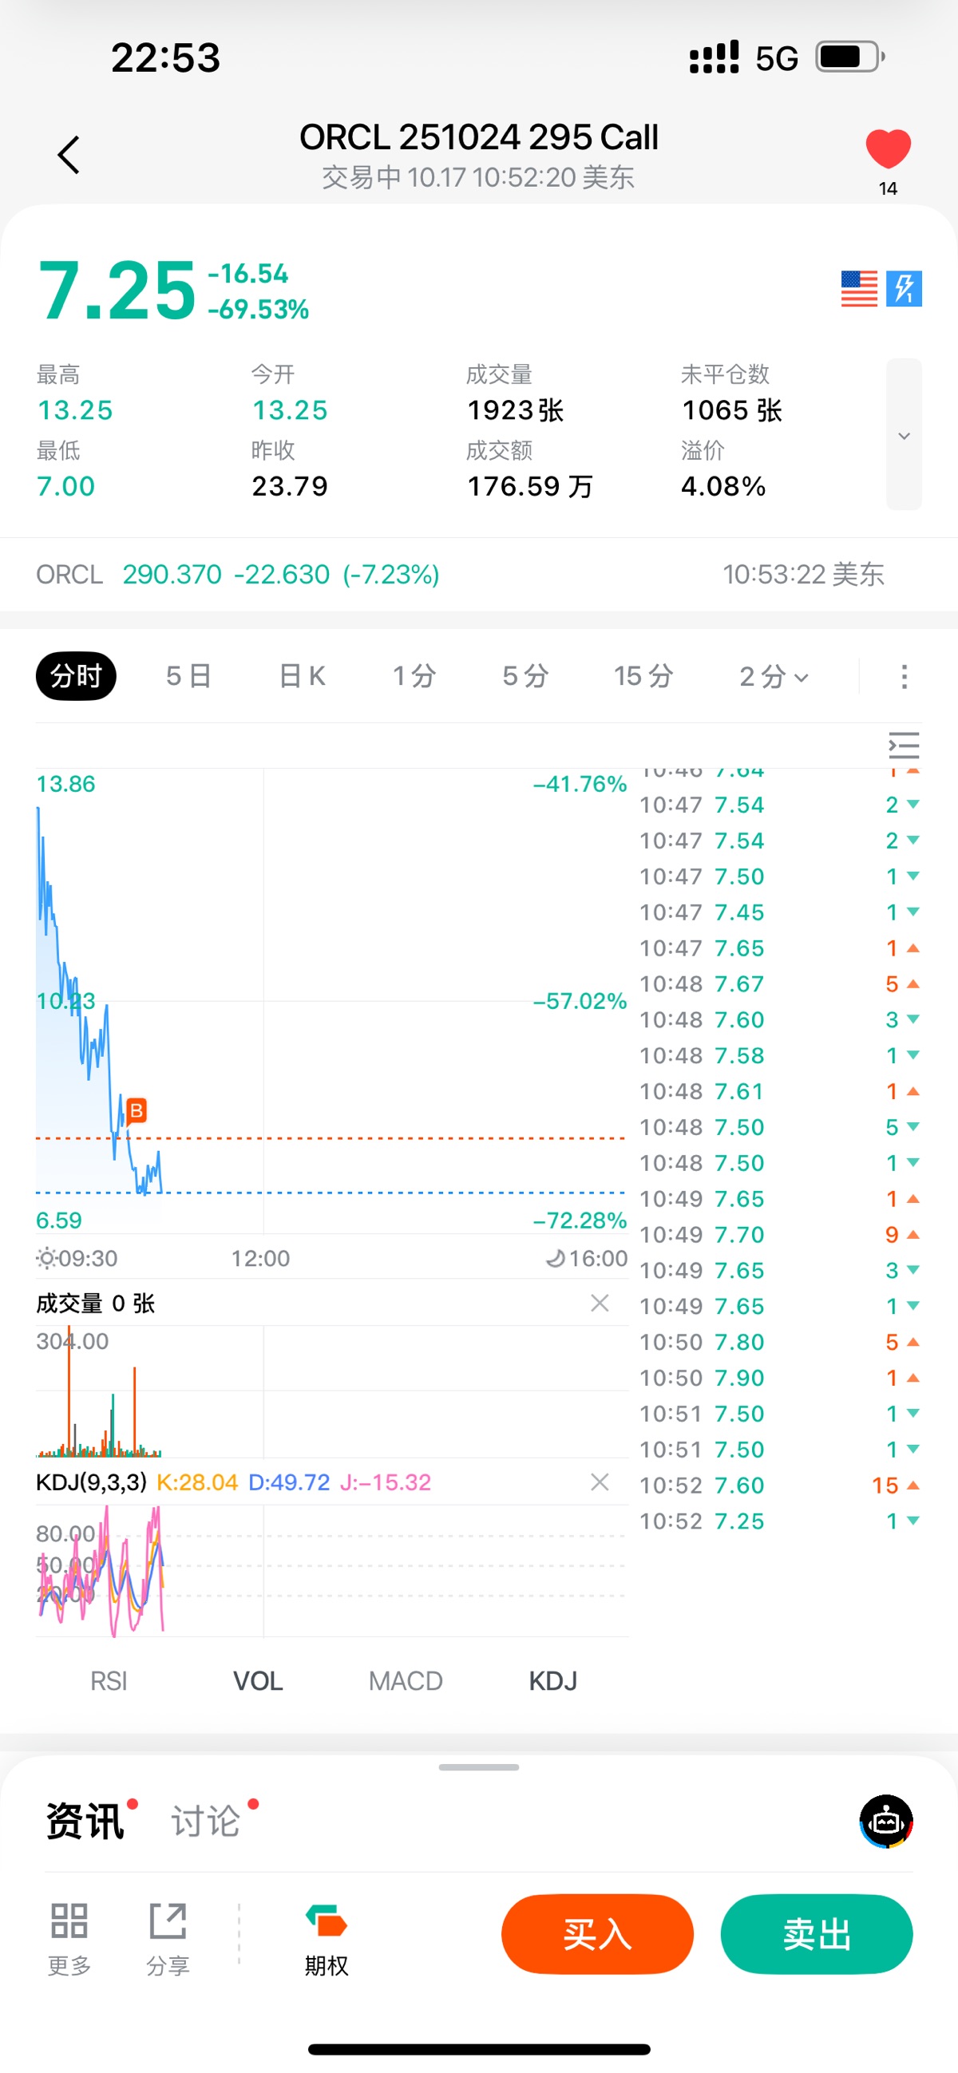Open the 2分 interval dropdown
This screenshot has width=958, height=2073.
click(x=773, y=677)
